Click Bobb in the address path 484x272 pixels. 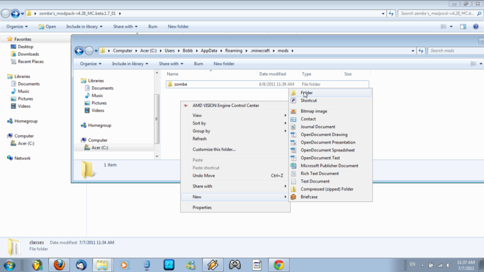point(188,50)
